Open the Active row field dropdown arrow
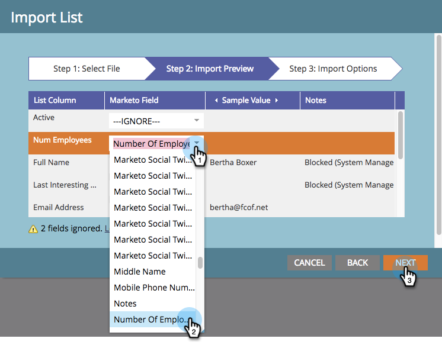The height and width of the screenshot is (345, 442). pos(197,121)
